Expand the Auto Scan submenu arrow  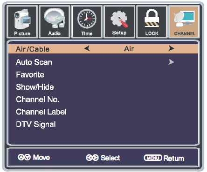click(171, 62)
